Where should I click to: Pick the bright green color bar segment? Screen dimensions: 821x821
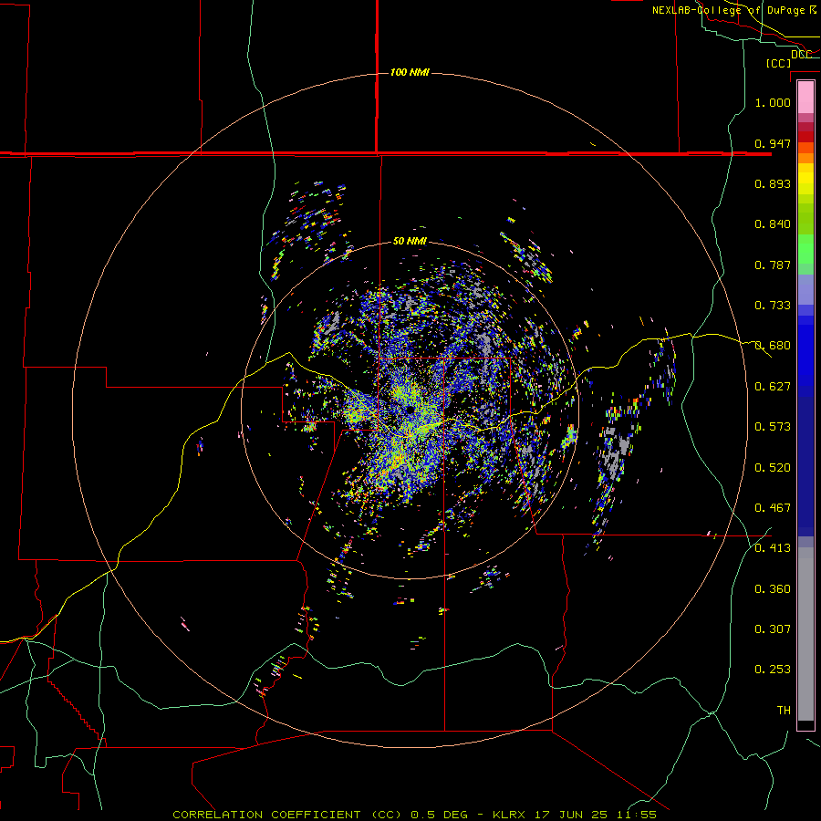tap(805, 248)
